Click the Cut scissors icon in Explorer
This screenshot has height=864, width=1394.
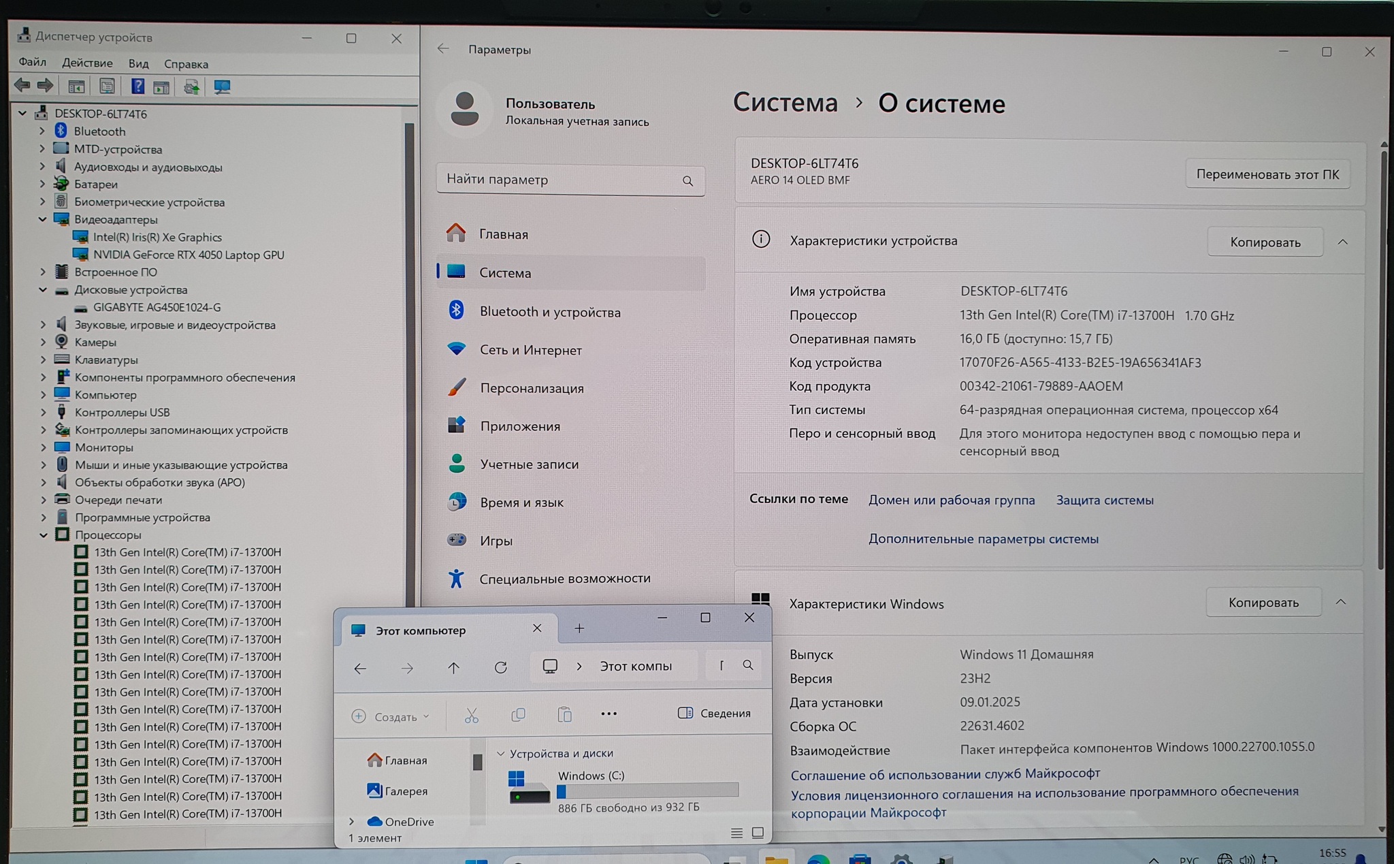click(472, 715)
